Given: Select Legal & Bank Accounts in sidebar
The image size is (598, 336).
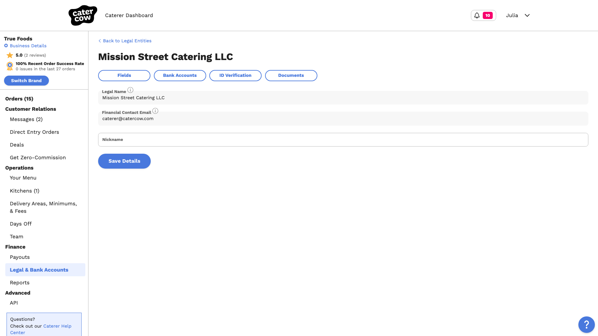Looking at the screenshot, I should click(x=45, y=270).
